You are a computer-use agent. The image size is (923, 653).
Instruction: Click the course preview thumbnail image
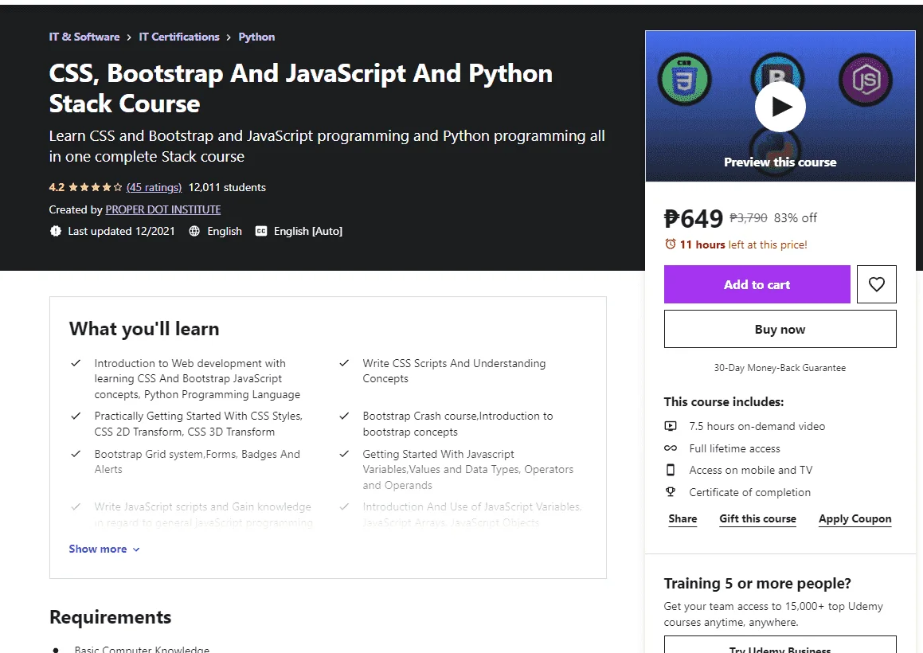(x=780, y=106)
